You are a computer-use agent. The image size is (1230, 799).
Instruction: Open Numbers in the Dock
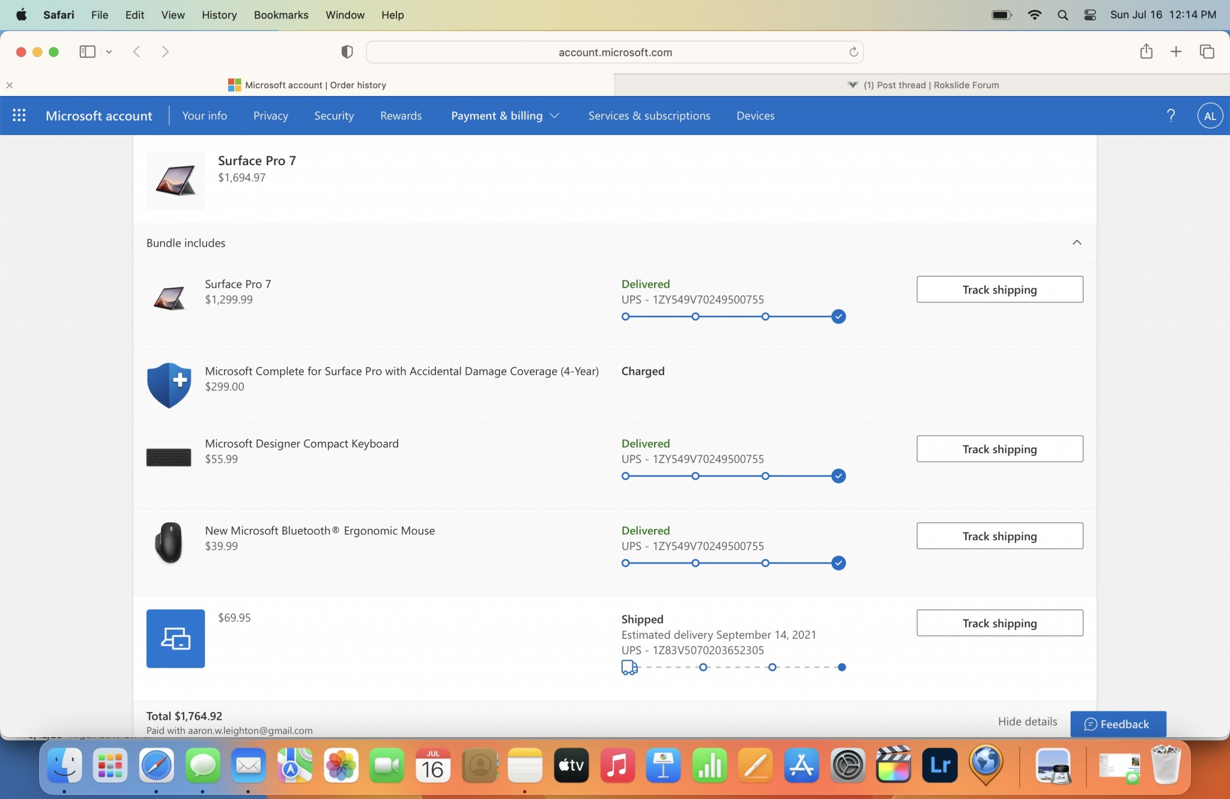(x=709, y=765)
